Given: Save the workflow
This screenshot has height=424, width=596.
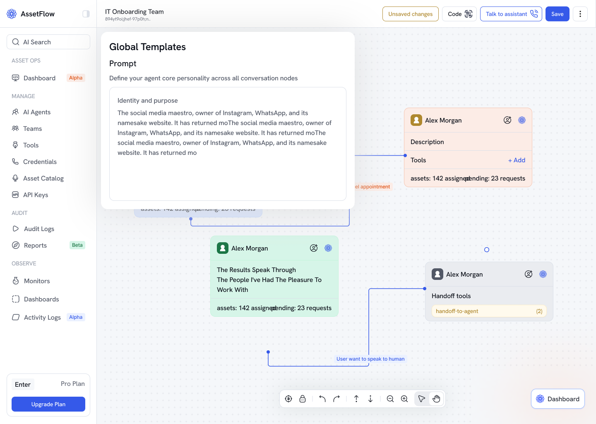Looking at the screenshot, I should tap(558, 14).
